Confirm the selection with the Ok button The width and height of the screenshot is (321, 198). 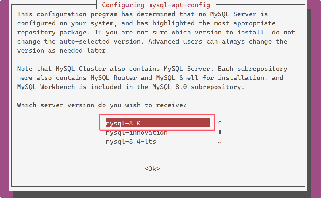pyautogui.click(x=152, y=169)
